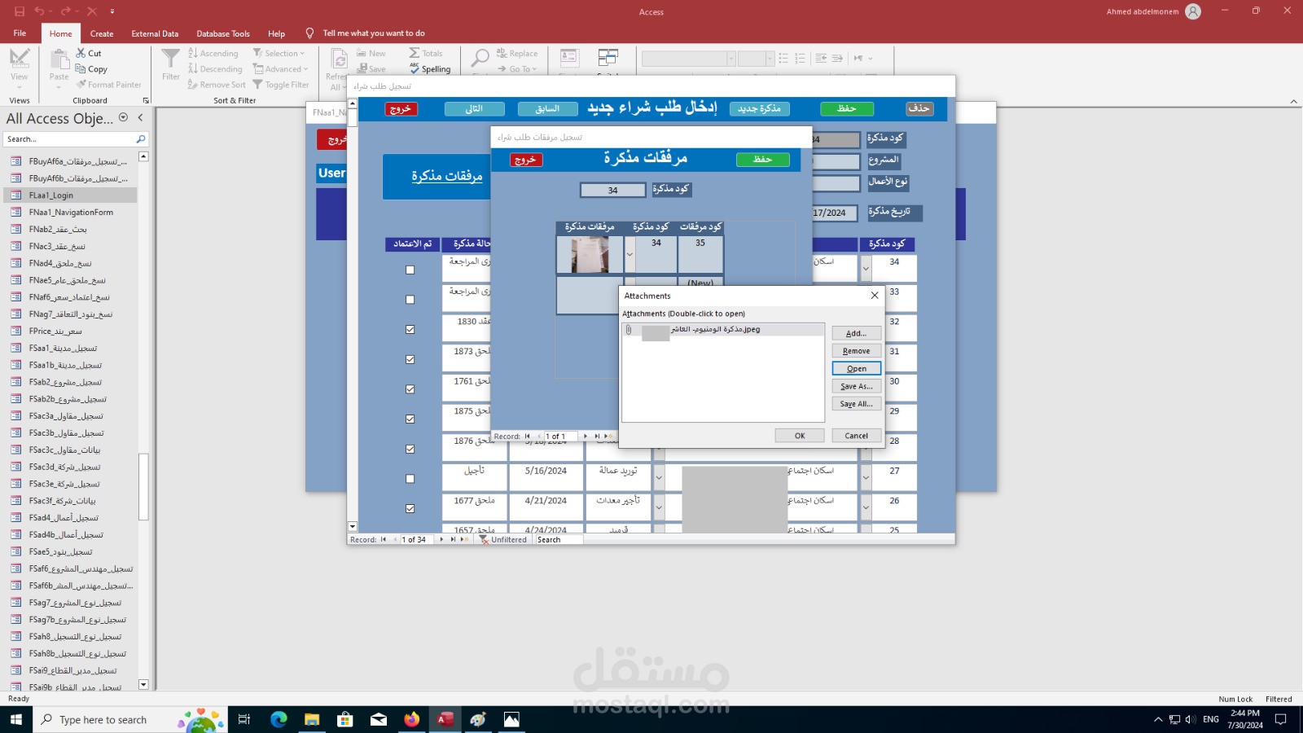The width and height of the screenshot is (1303, 733).
Task: Click Save As... in Attachments dialog
Action: (x=856, y=386)
